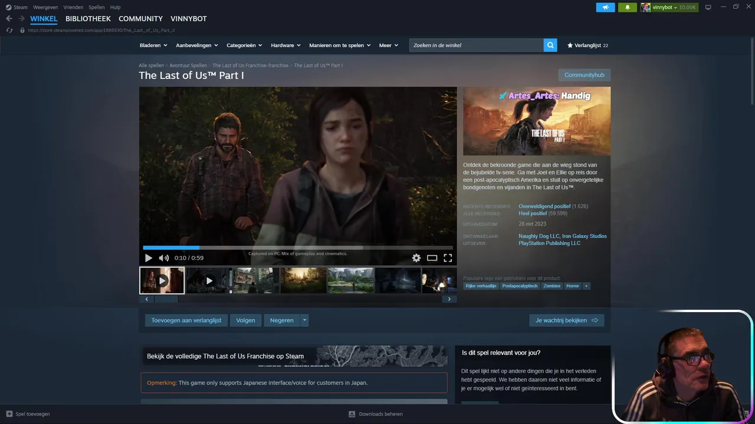Select the Zombies tag
Screen dimensions: 755x424
(552, 286)
